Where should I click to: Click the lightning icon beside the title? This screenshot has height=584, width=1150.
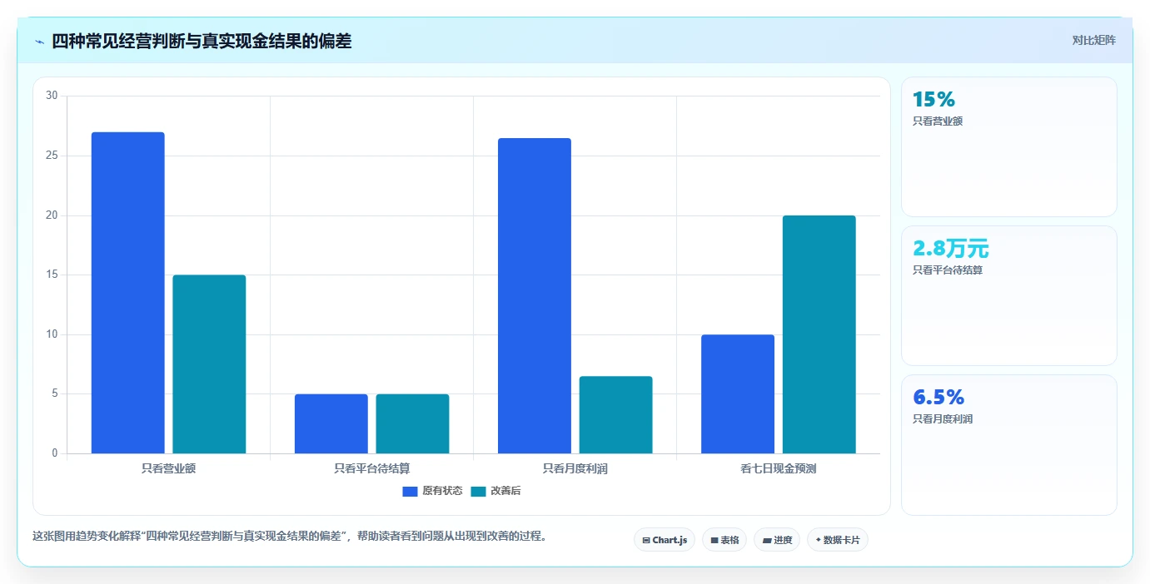pos(40,42)
